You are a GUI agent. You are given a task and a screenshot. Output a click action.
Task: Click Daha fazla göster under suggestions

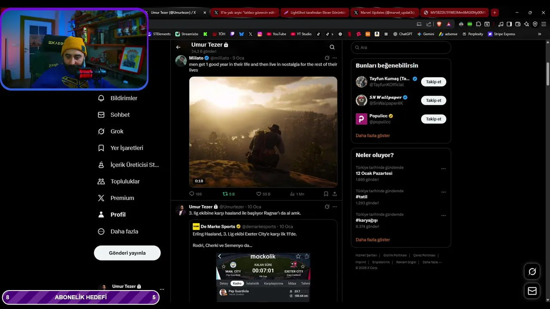pos(373,136)
